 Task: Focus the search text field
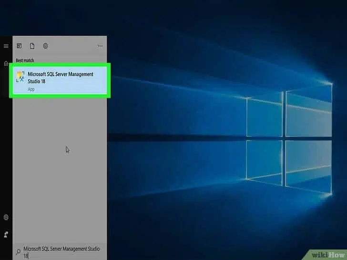click(x=61, y=249)
